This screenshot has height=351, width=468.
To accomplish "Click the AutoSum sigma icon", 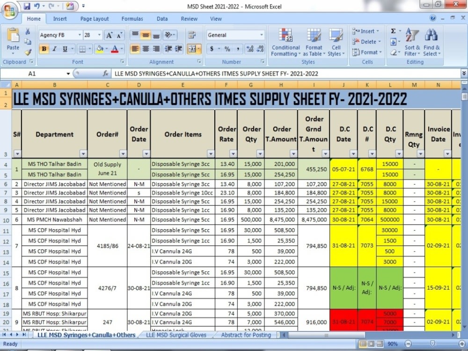I will [394, 31].
